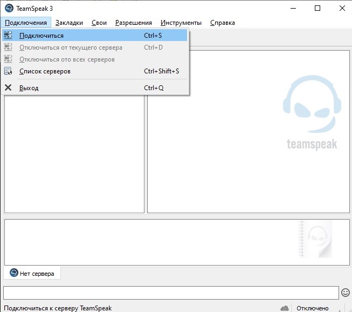Click the server list icon in the menu
This screenshot has width=352, height=312.
(x=8, y=71)
